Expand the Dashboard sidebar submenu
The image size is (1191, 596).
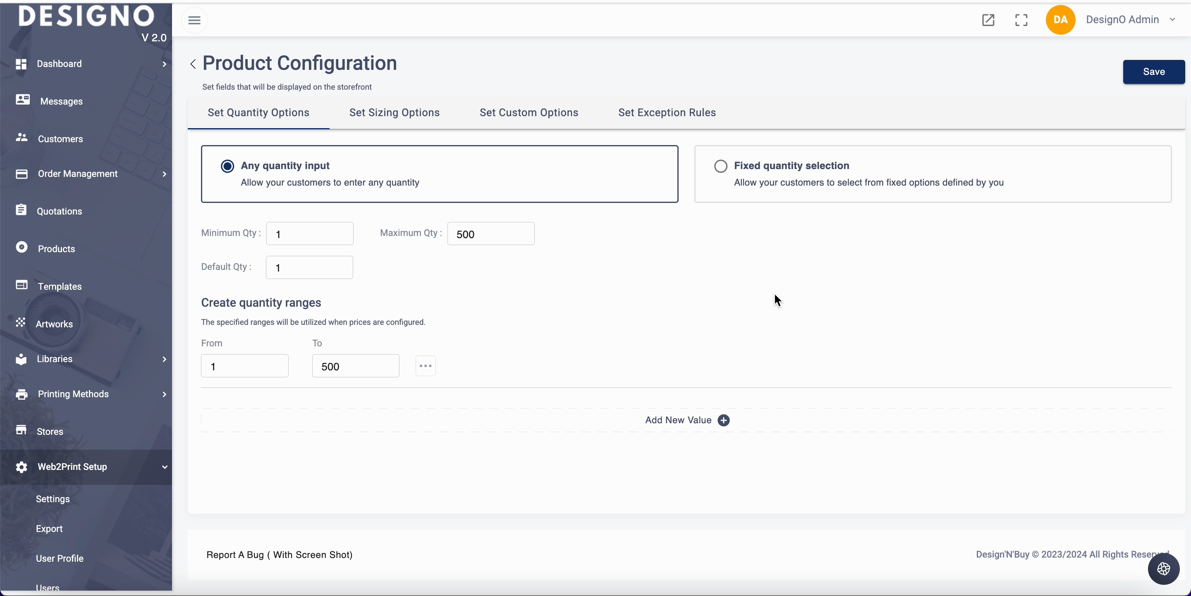164,64
